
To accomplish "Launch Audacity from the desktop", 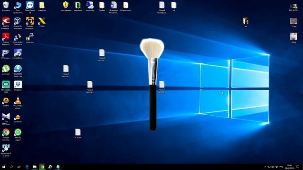I will coord(18,118).
